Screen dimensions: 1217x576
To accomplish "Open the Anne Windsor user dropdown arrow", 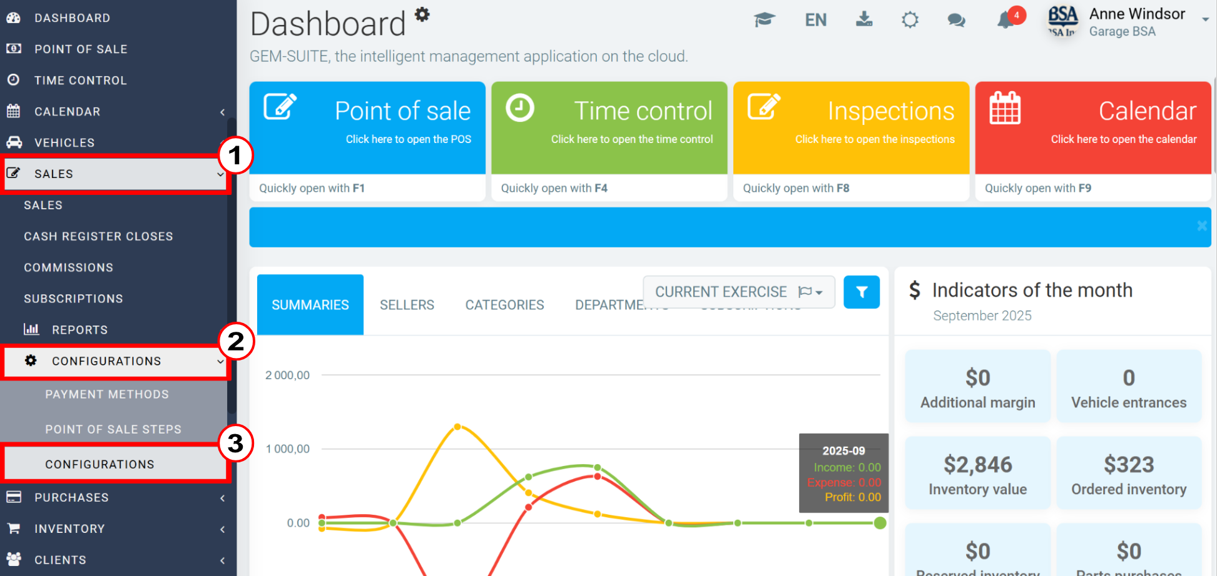I will click(1205, 19).
